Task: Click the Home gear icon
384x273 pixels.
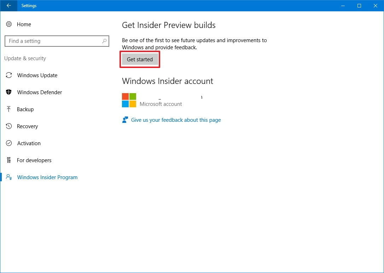Action: pyautogui.click(x=9, y=24)
